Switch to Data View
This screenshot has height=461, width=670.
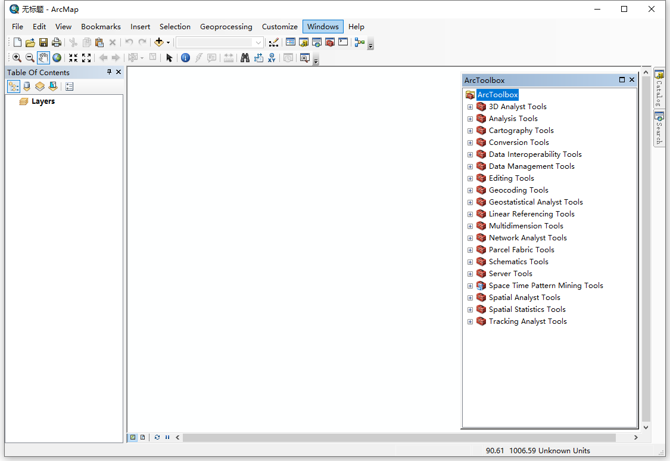133,438
